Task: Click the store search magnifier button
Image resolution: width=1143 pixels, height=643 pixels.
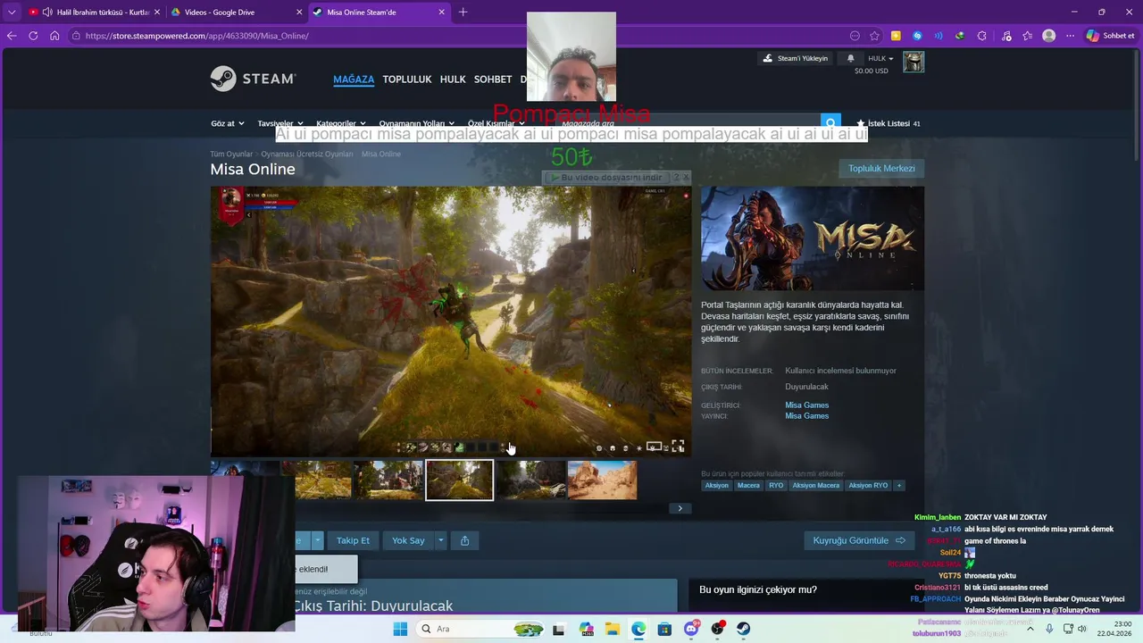Action: (830, 123)
